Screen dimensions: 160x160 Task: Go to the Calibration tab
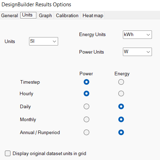pos(67,15)
